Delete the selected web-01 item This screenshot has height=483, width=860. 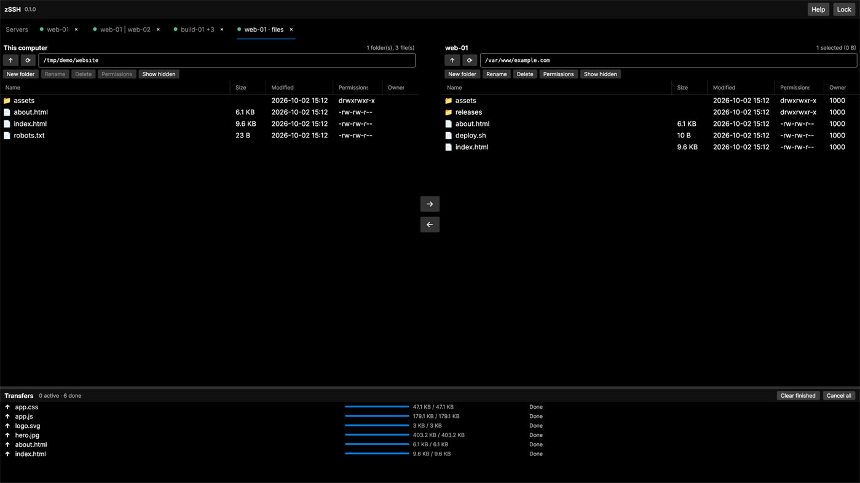pos(525,74)
